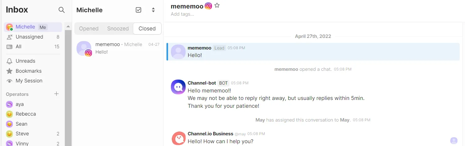
Task: Open the mememoo conversation in list
Action: point(118,48)
